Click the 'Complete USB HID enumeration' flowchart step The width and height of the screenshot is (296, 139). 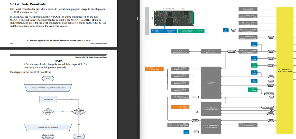pyautogui.click(x=48, y=128)
